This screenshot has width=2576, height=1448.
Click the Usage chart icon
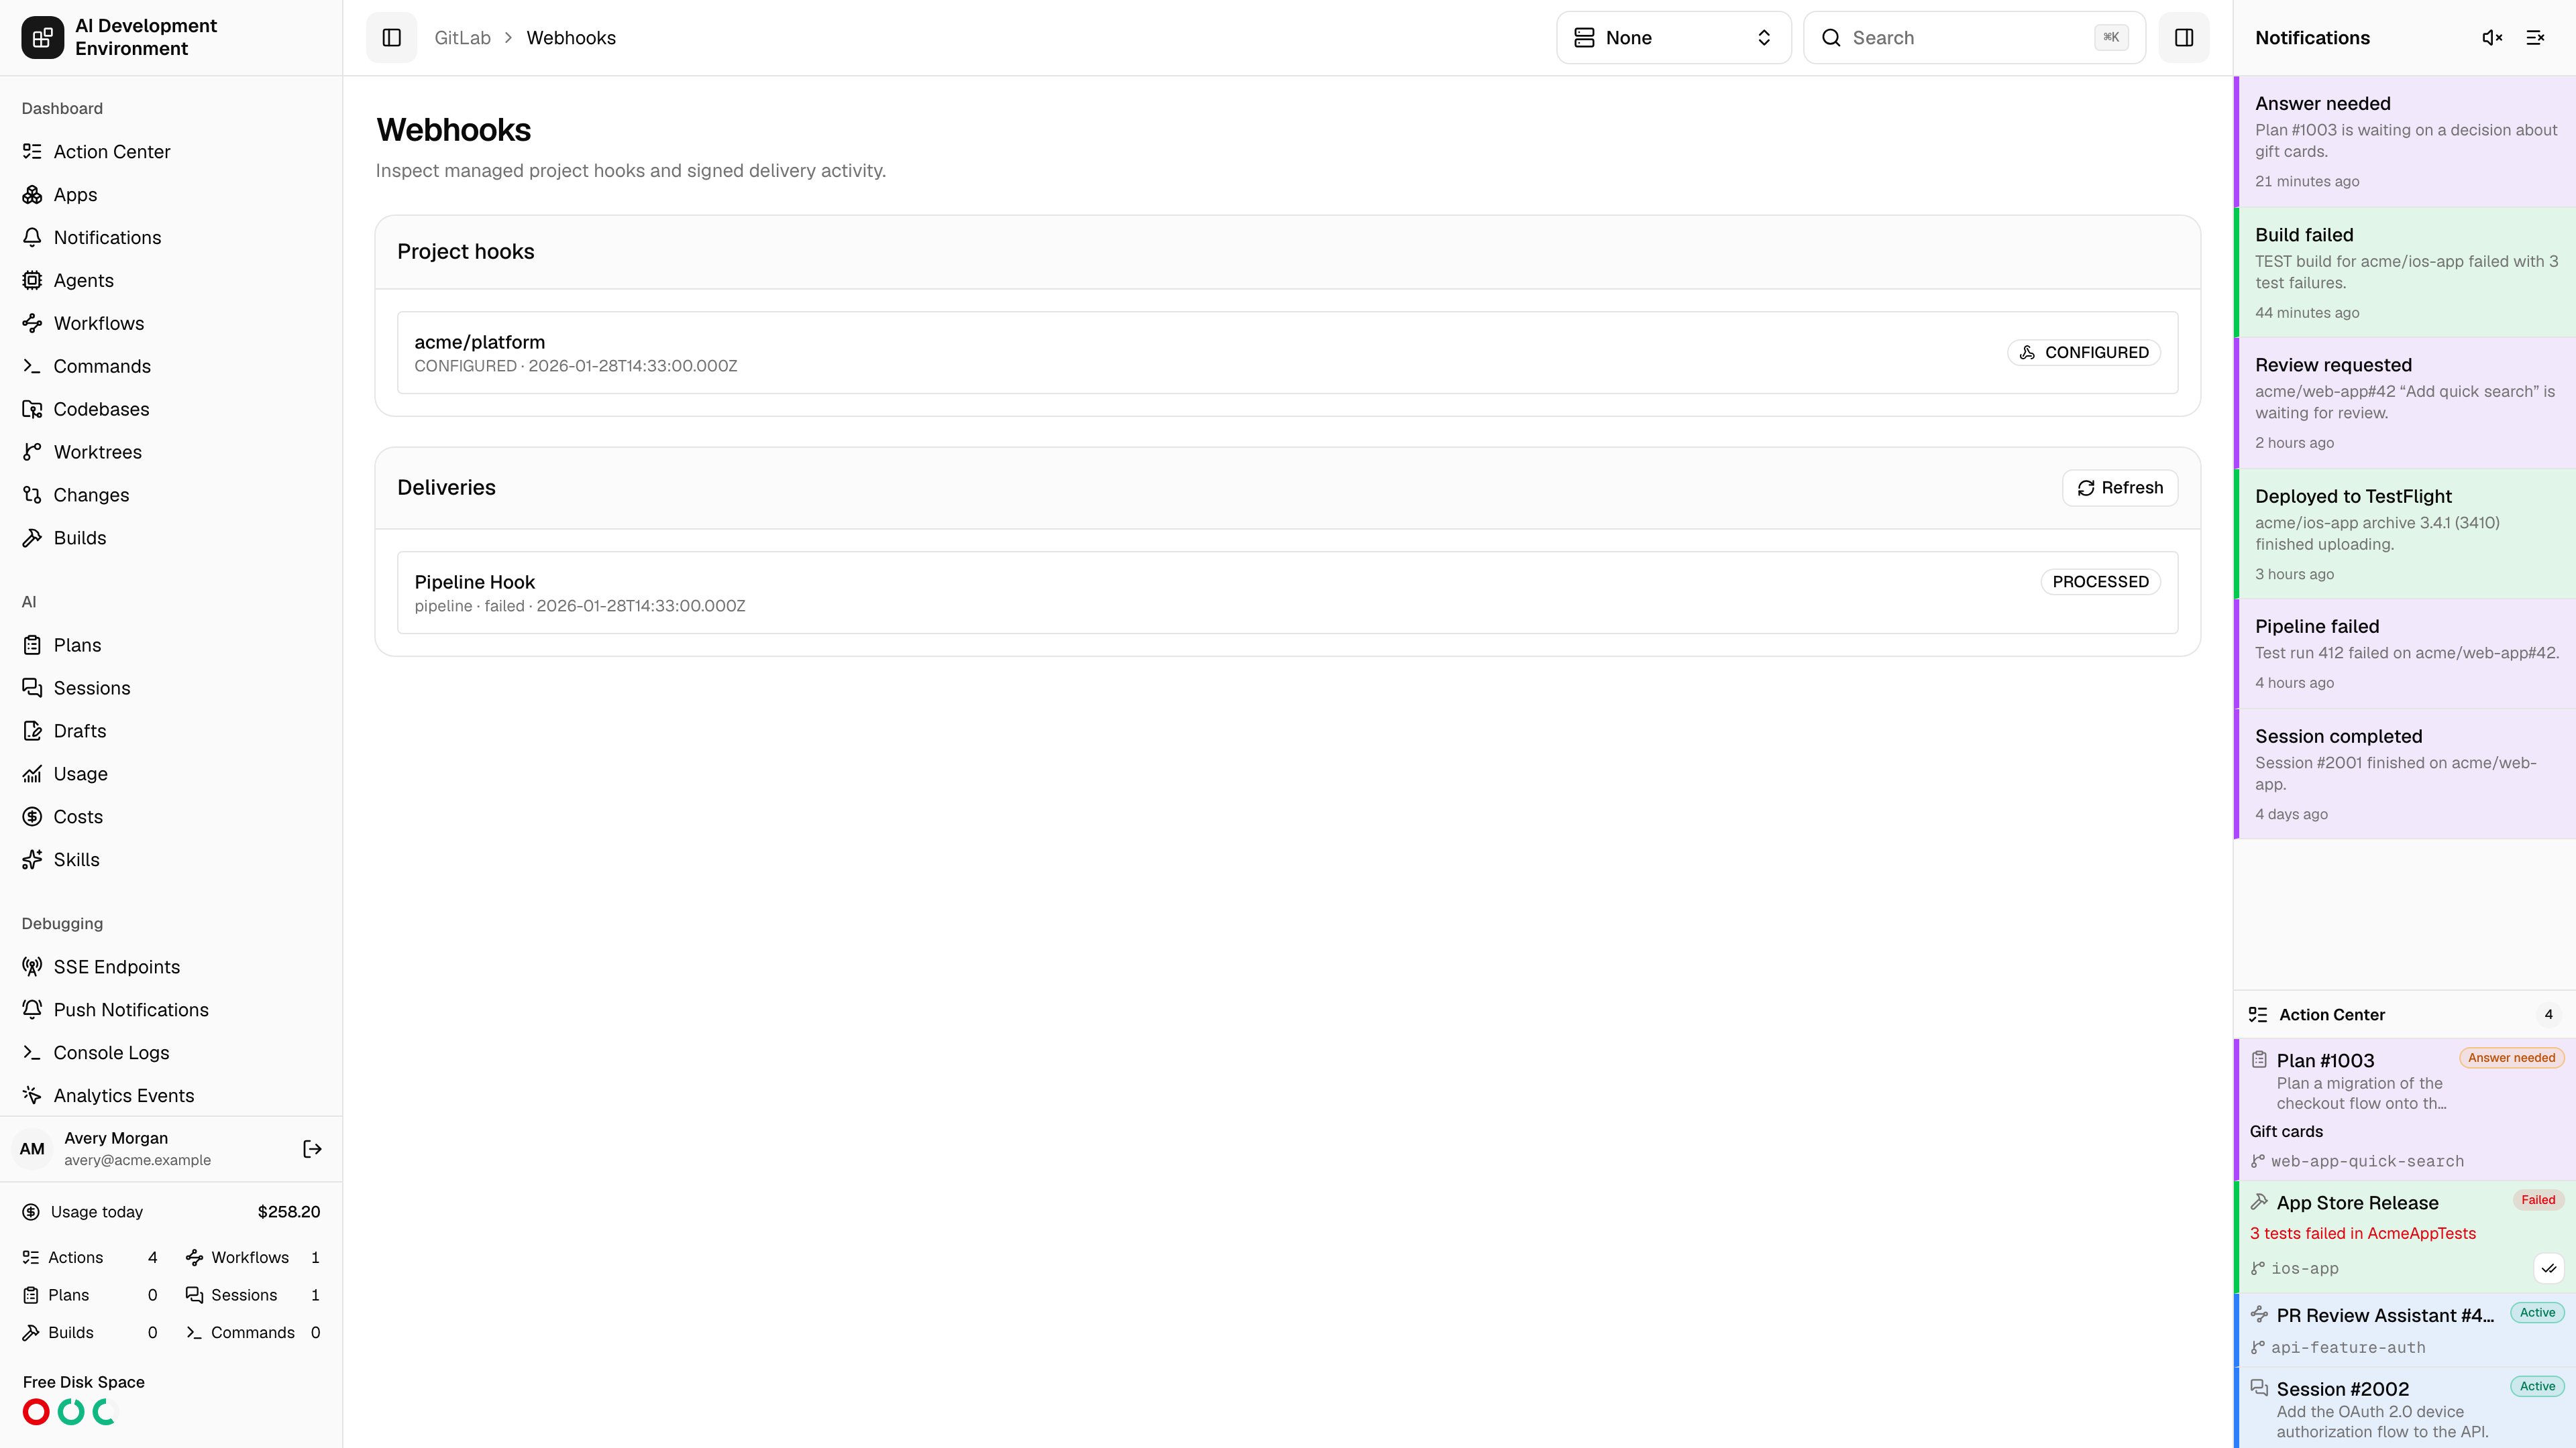point(32,774)
